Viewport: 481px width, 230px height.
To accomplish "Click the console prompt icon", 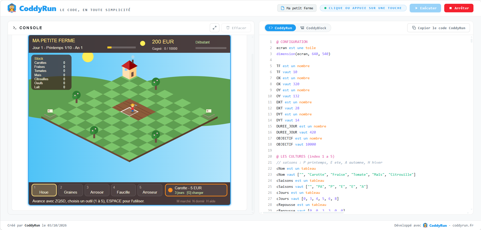I will [x=15, y=28].
